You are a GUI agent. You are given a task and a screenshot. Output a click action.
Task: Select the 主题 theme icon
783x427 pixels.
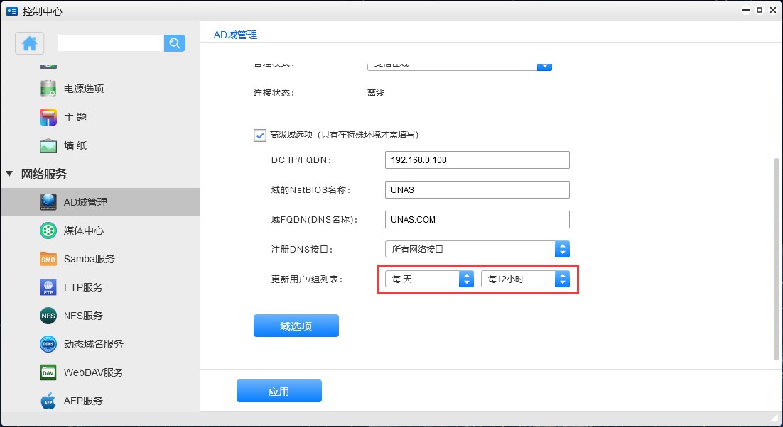pos(48,117)
